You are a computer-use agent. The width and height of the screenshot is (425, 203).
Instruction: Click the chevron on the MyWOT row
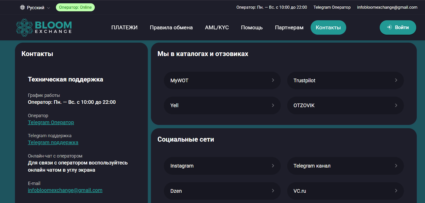point(273,80)
